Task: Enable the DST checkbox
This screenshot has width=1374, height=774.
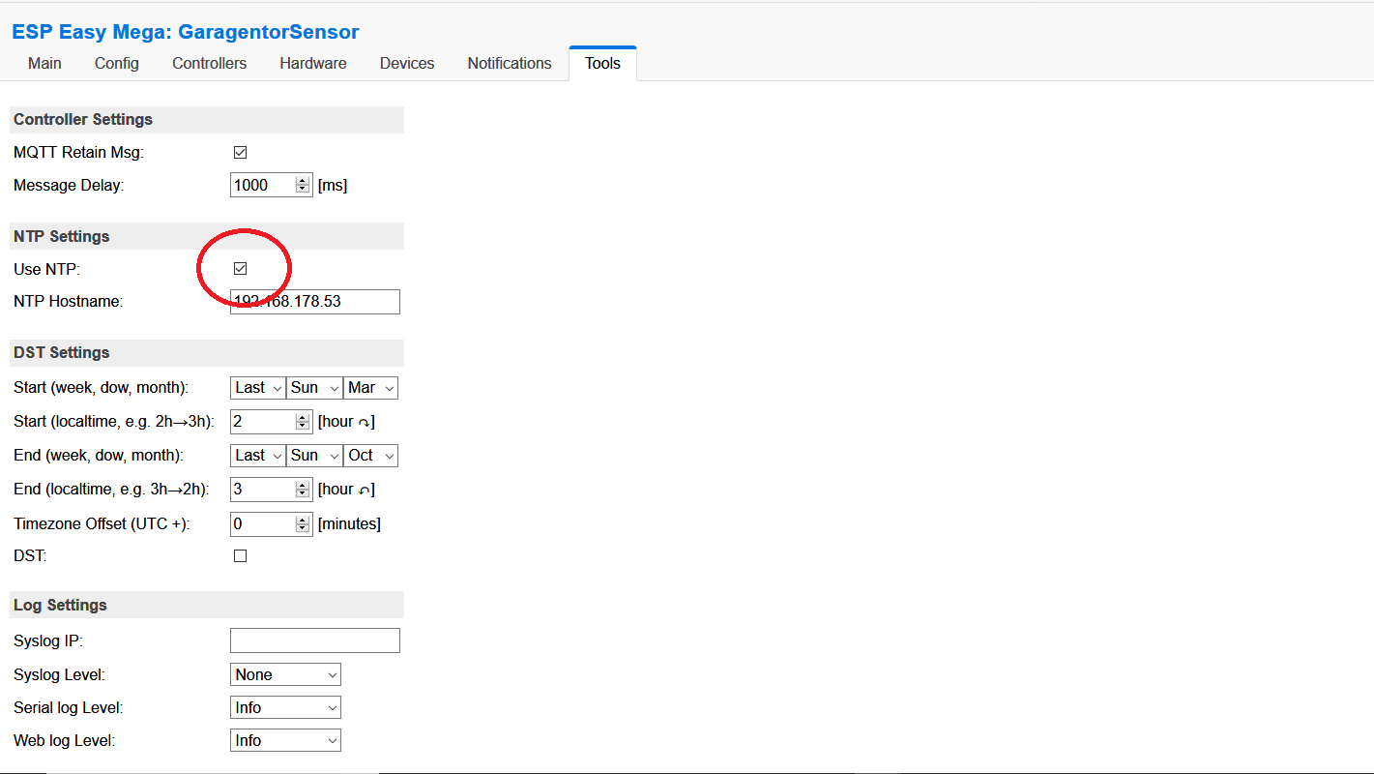Action: [240, 556]
